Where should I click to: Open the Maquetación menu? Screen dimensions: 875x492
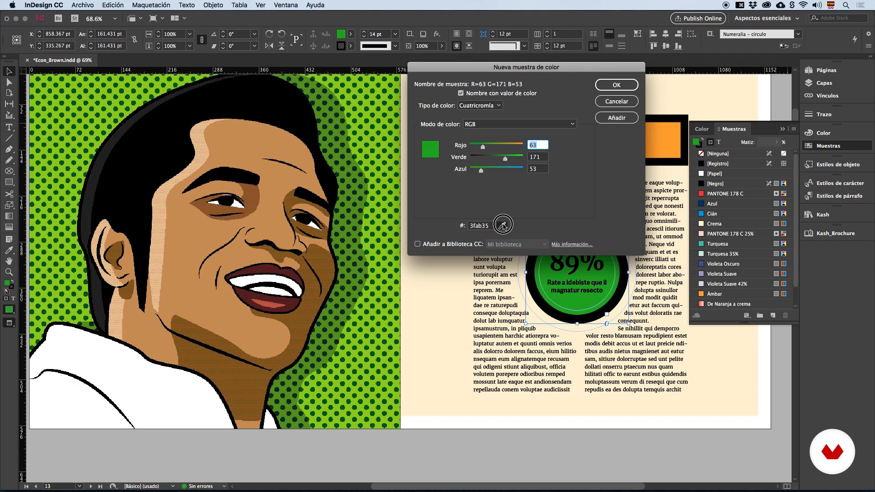151,5
